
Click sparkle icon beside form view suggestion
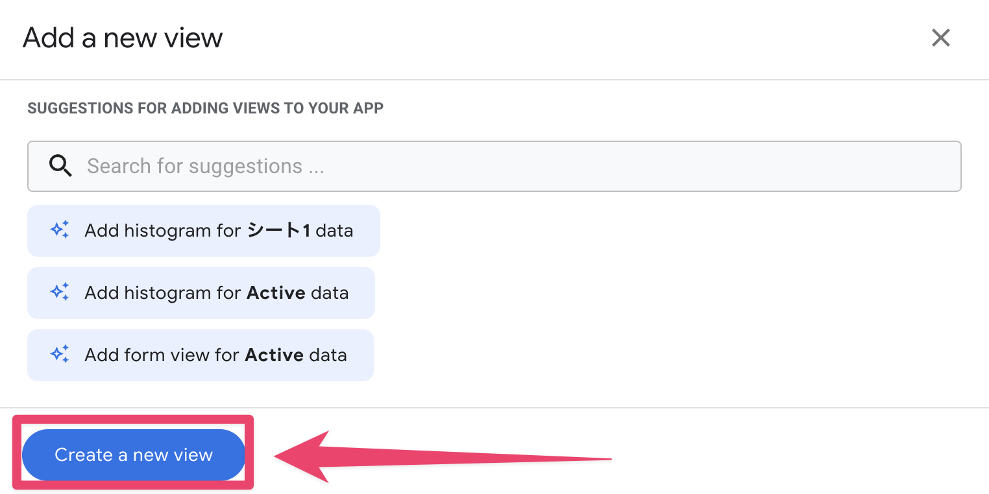click(x=60, y=355)
